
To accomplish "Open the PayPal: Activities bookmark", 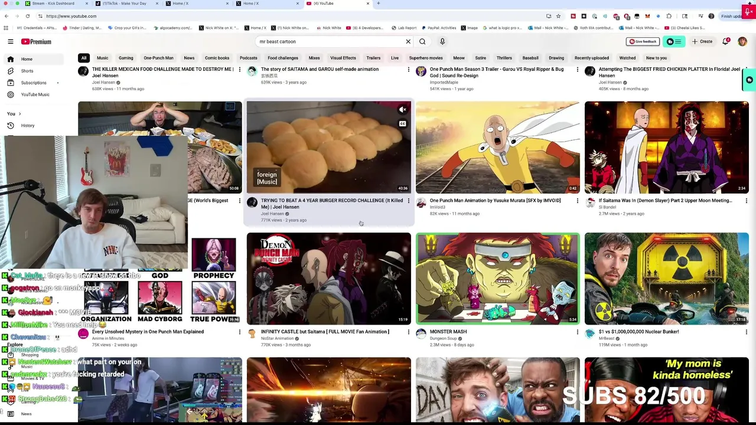I will [438, 28].
